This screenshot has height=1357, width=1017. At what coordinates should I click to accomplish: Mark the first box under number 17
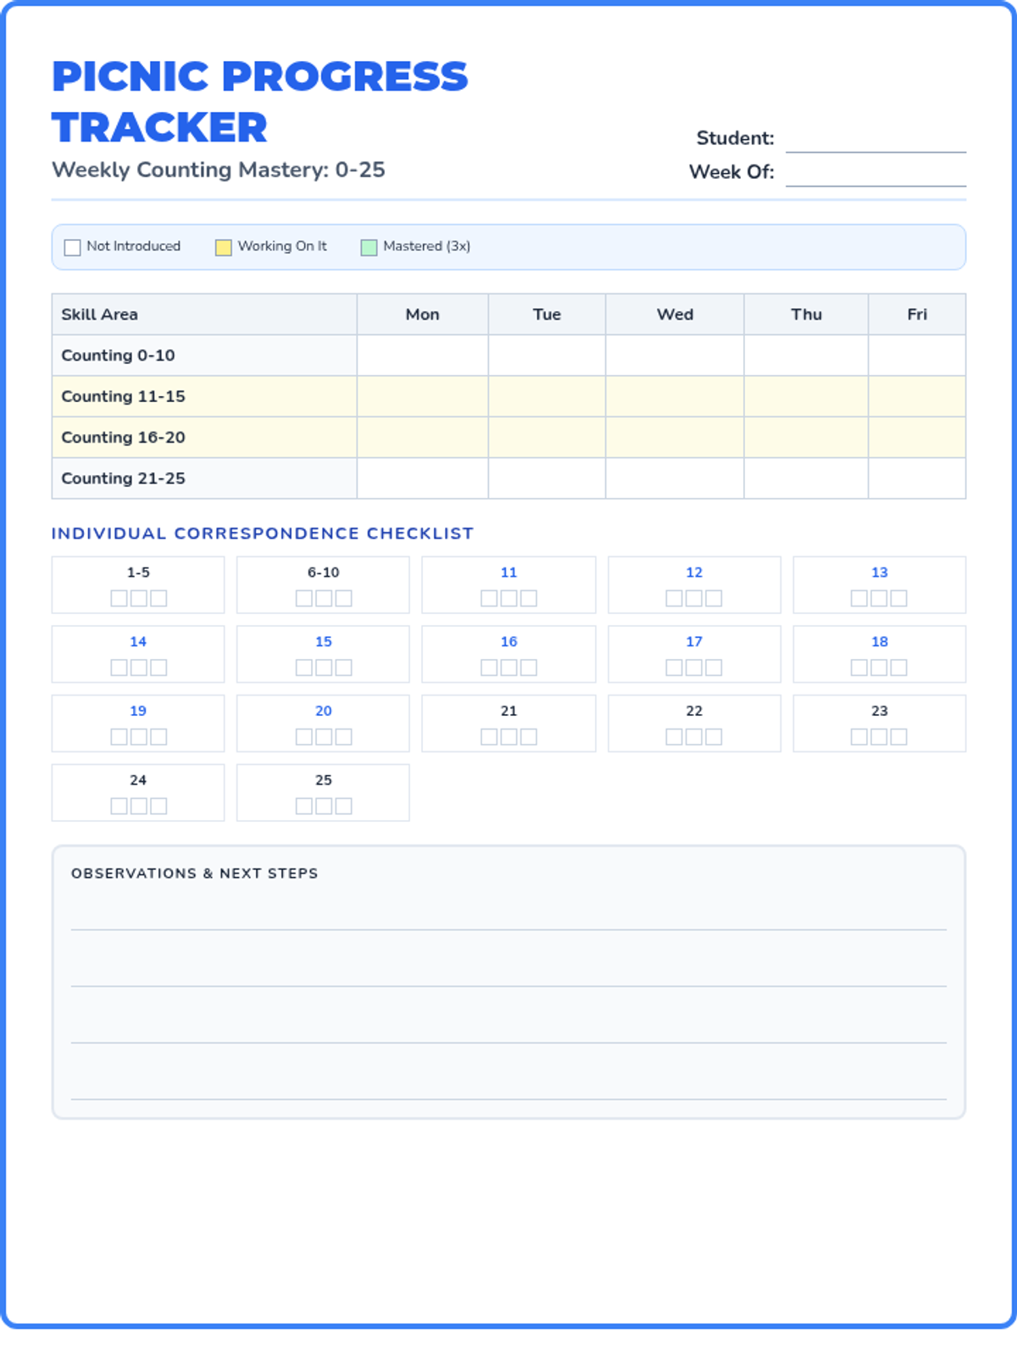point(674,667)
